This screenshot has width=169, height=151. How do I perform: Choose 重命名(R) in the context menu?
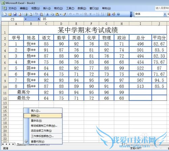tap(43, 121)
